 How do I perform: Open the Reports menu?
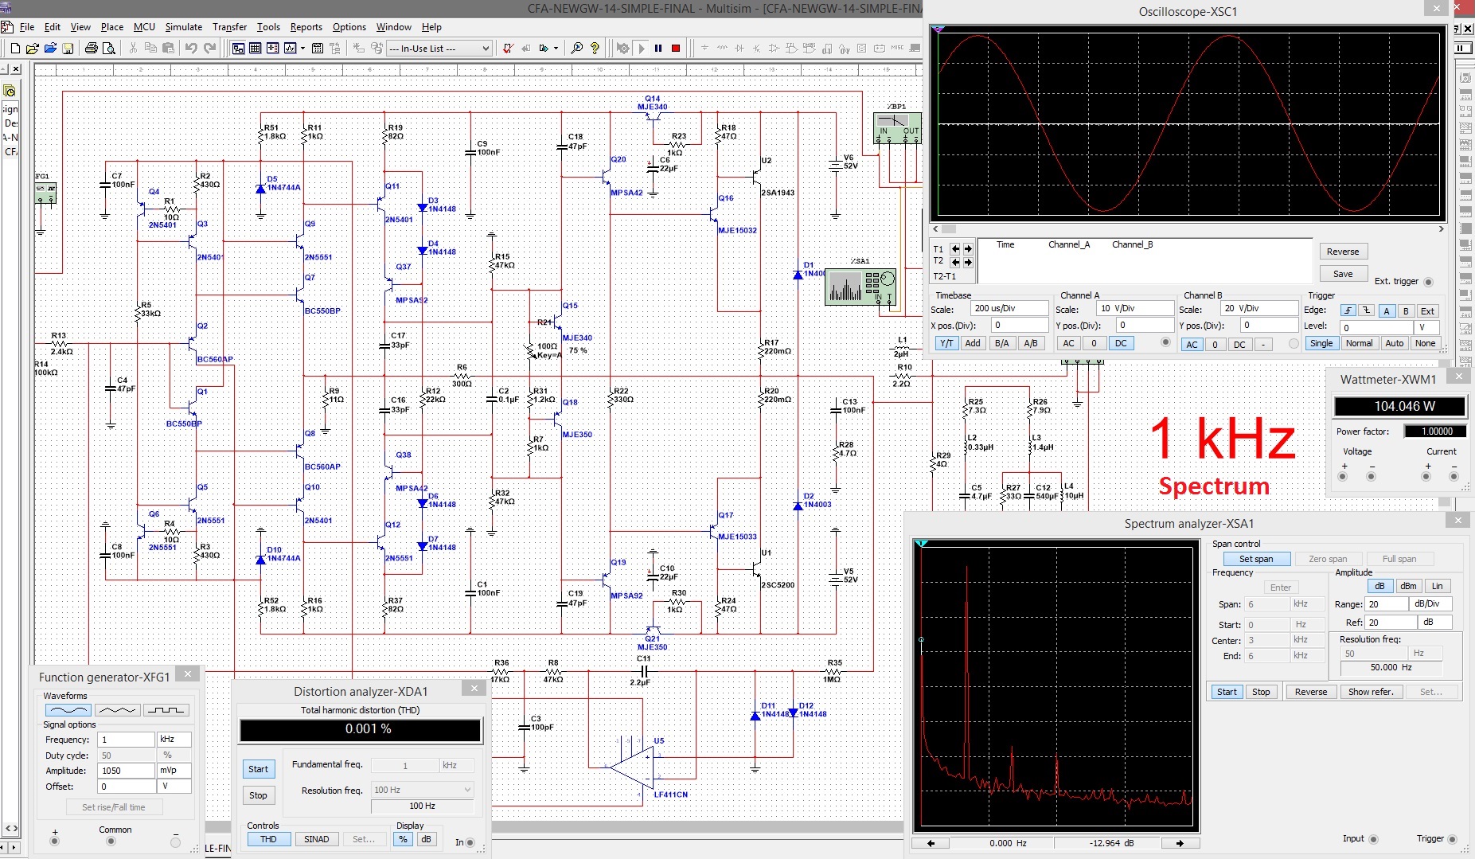click(306, 27)
